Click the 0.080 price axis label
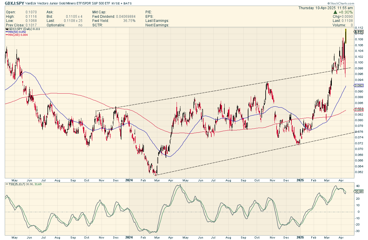 click(359, 120)
